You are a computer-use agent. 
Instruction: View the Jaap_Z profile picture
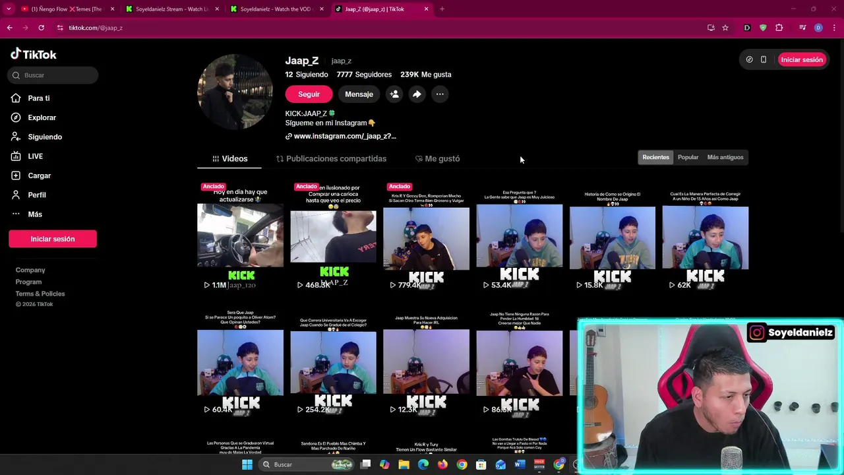tap(235, 92)
